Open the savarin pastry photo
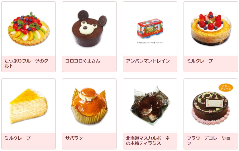This screenshot has height=151, width=239. 89,106
